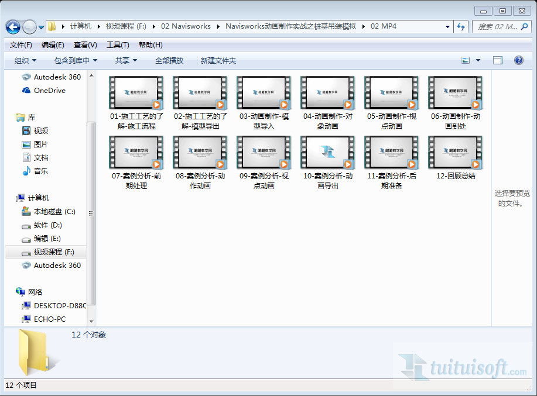The height and width of the screenshot is (396, 537).
Task: Open 图片 library in sidebar
Action: click(x=35, y=144)
